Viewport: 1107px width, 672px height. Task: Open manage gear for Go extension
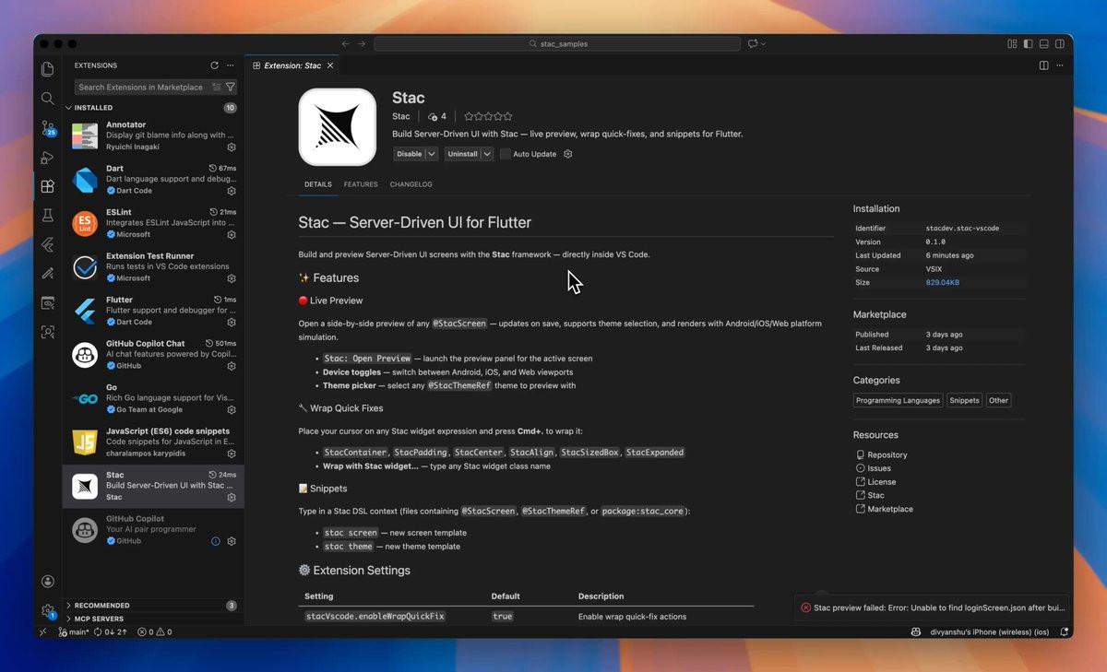pyautogui.click(x=232, y=410)
